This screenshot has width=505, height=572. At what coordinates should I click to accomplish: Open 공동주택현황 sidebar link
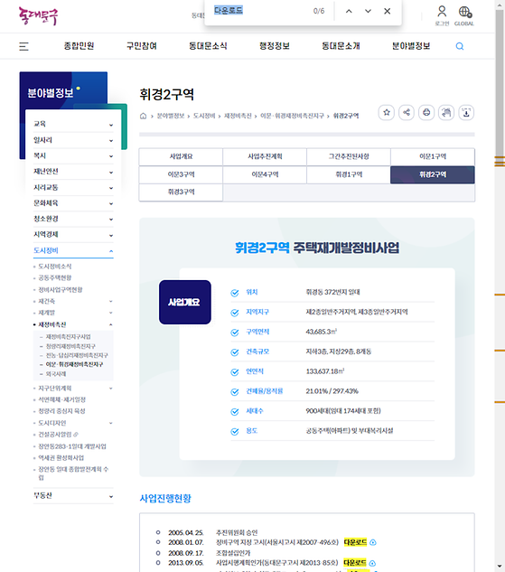pyautogui.click(x=55, y=278)
